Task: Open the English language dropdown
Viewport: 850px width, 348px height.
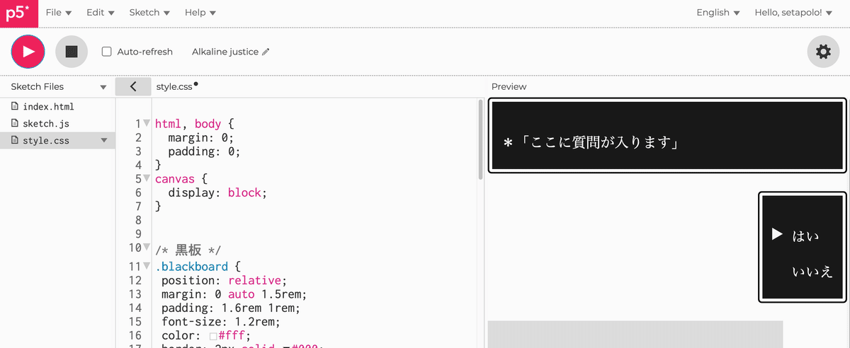Action: pos(718,13)
